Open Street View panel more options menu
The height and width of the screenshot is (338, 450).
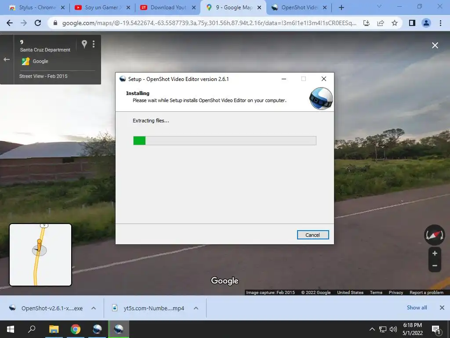[94, 44]
